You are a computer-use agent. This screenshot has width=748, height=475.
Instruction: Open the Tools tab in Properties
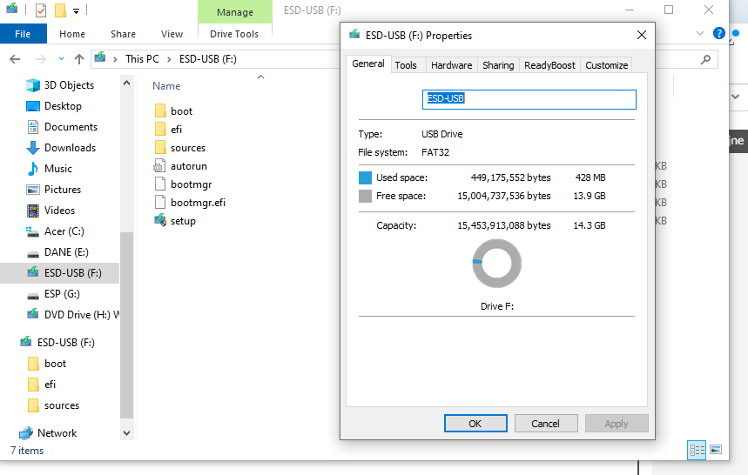click(x=406, y=65)
